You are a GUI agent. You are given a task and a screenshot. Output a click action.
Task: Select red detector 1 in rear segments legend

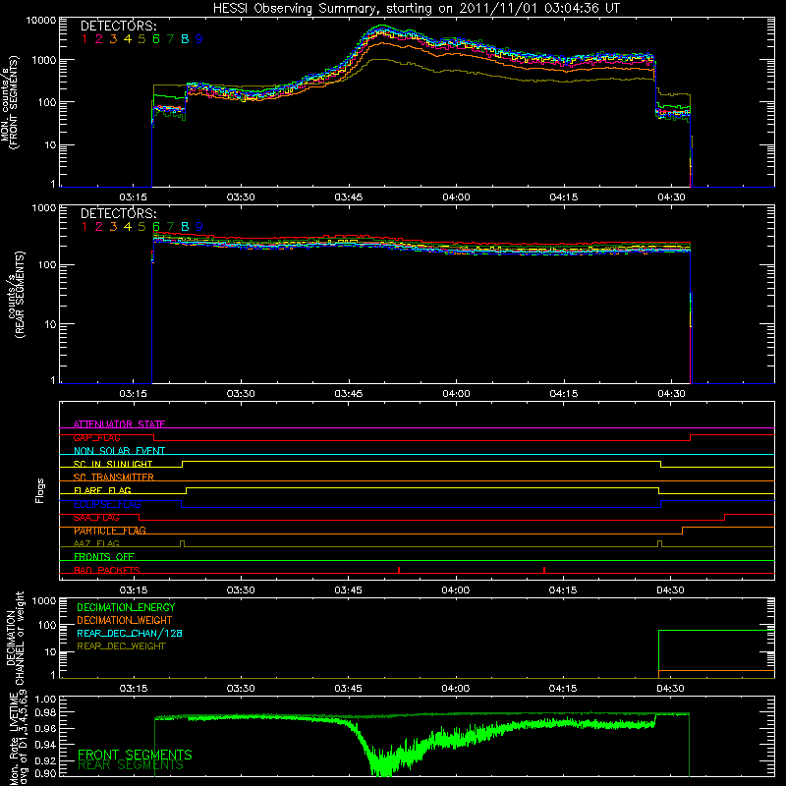click(84, 227)
